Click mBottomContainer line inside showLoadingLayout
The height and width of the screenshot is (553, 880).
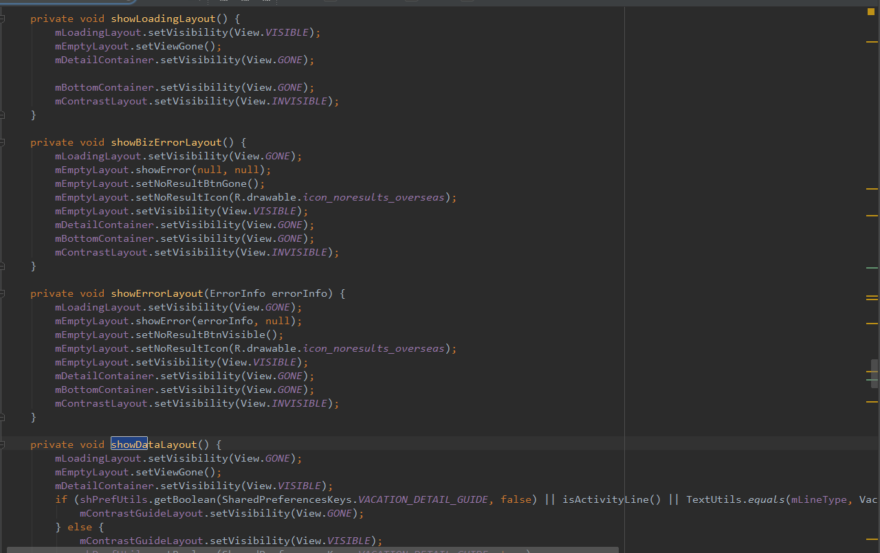point(185,87)
